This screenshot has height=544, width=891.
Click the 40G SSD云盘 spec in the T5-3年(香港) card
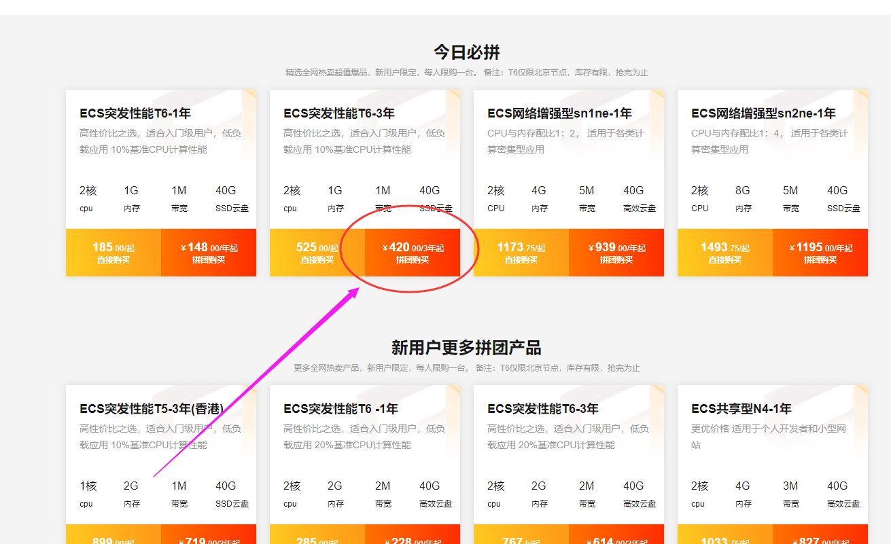232,494
